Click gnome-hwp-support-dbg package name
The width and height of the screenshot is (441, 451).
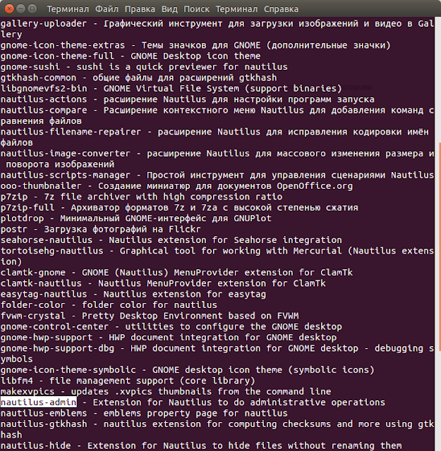(x=57, y=348)
